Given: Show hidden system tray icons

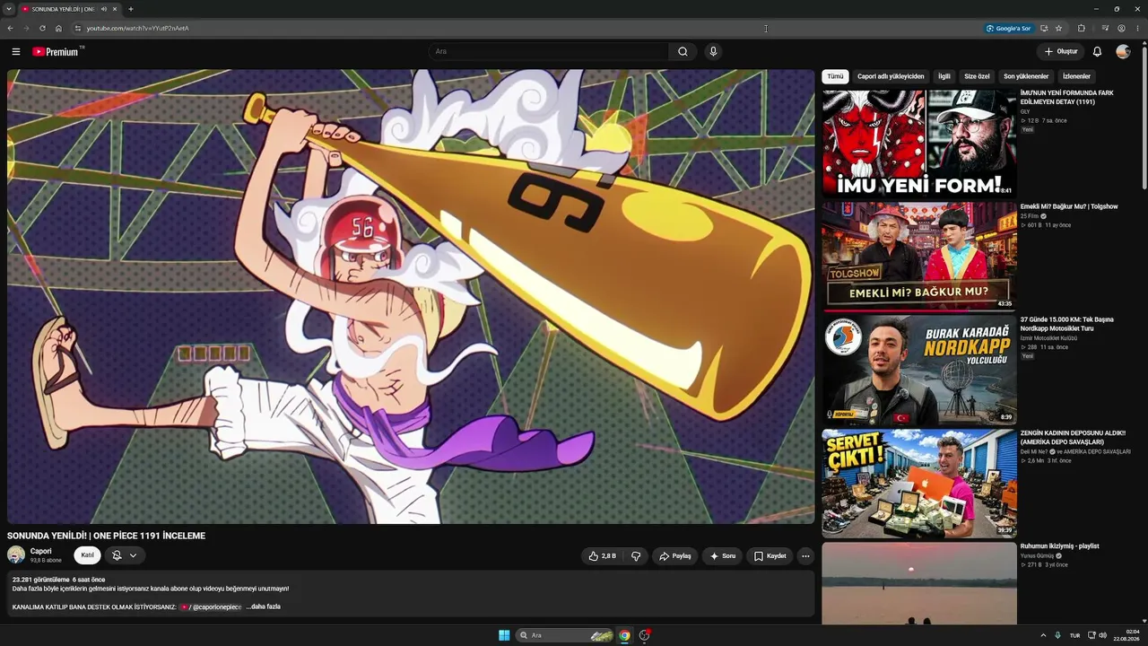Looking at the screenshot, I should pyautogui.click(x=1043, y=635).
